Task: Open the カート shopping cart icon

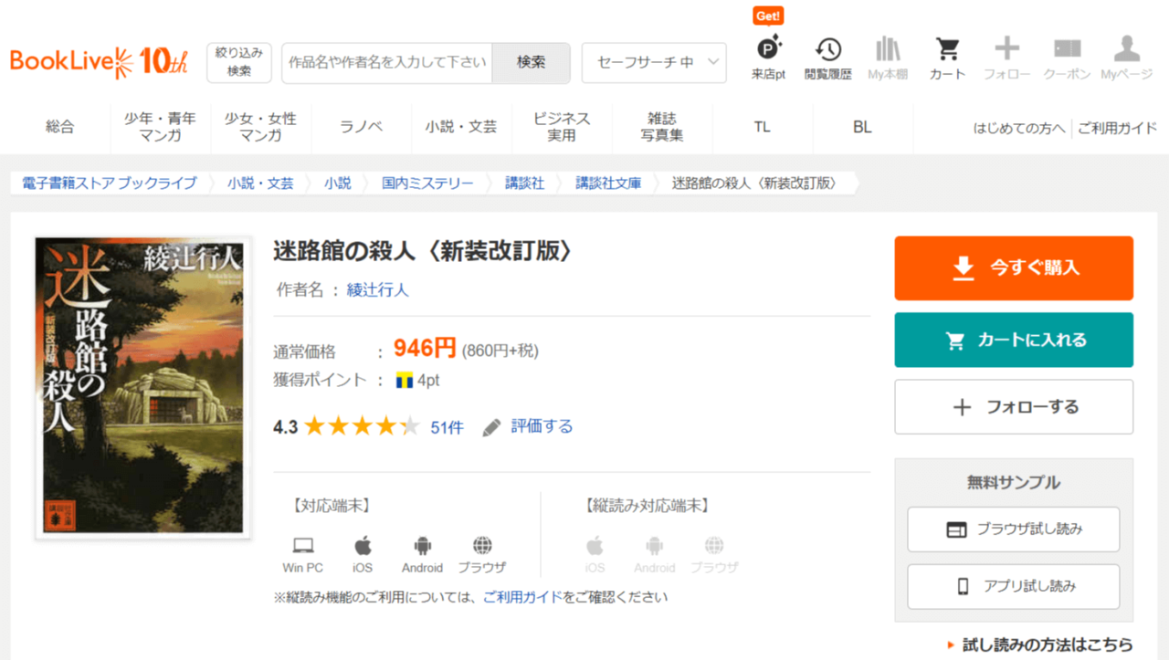Action: [x=947, y=58]
